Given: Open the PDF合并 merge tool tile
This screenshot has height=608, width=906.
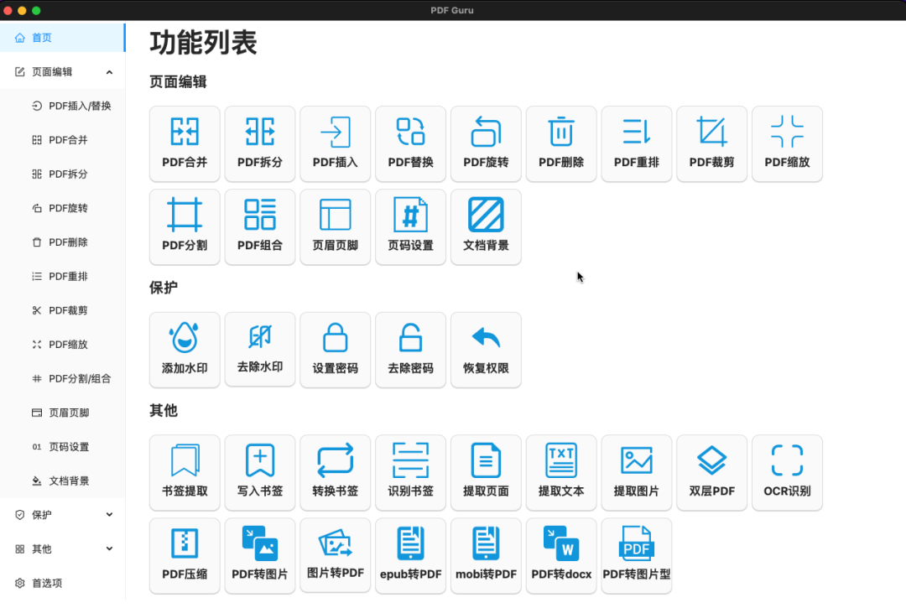Looking at the screenshot, I should (185, 143).
